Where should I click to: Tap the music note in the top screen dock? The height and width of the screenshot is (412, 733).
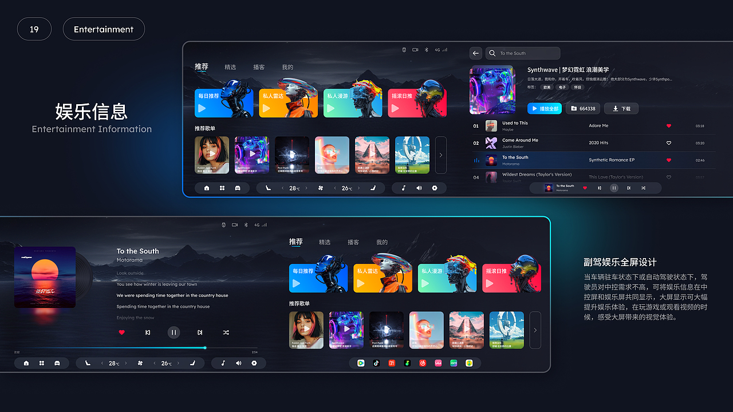(404, 188)
